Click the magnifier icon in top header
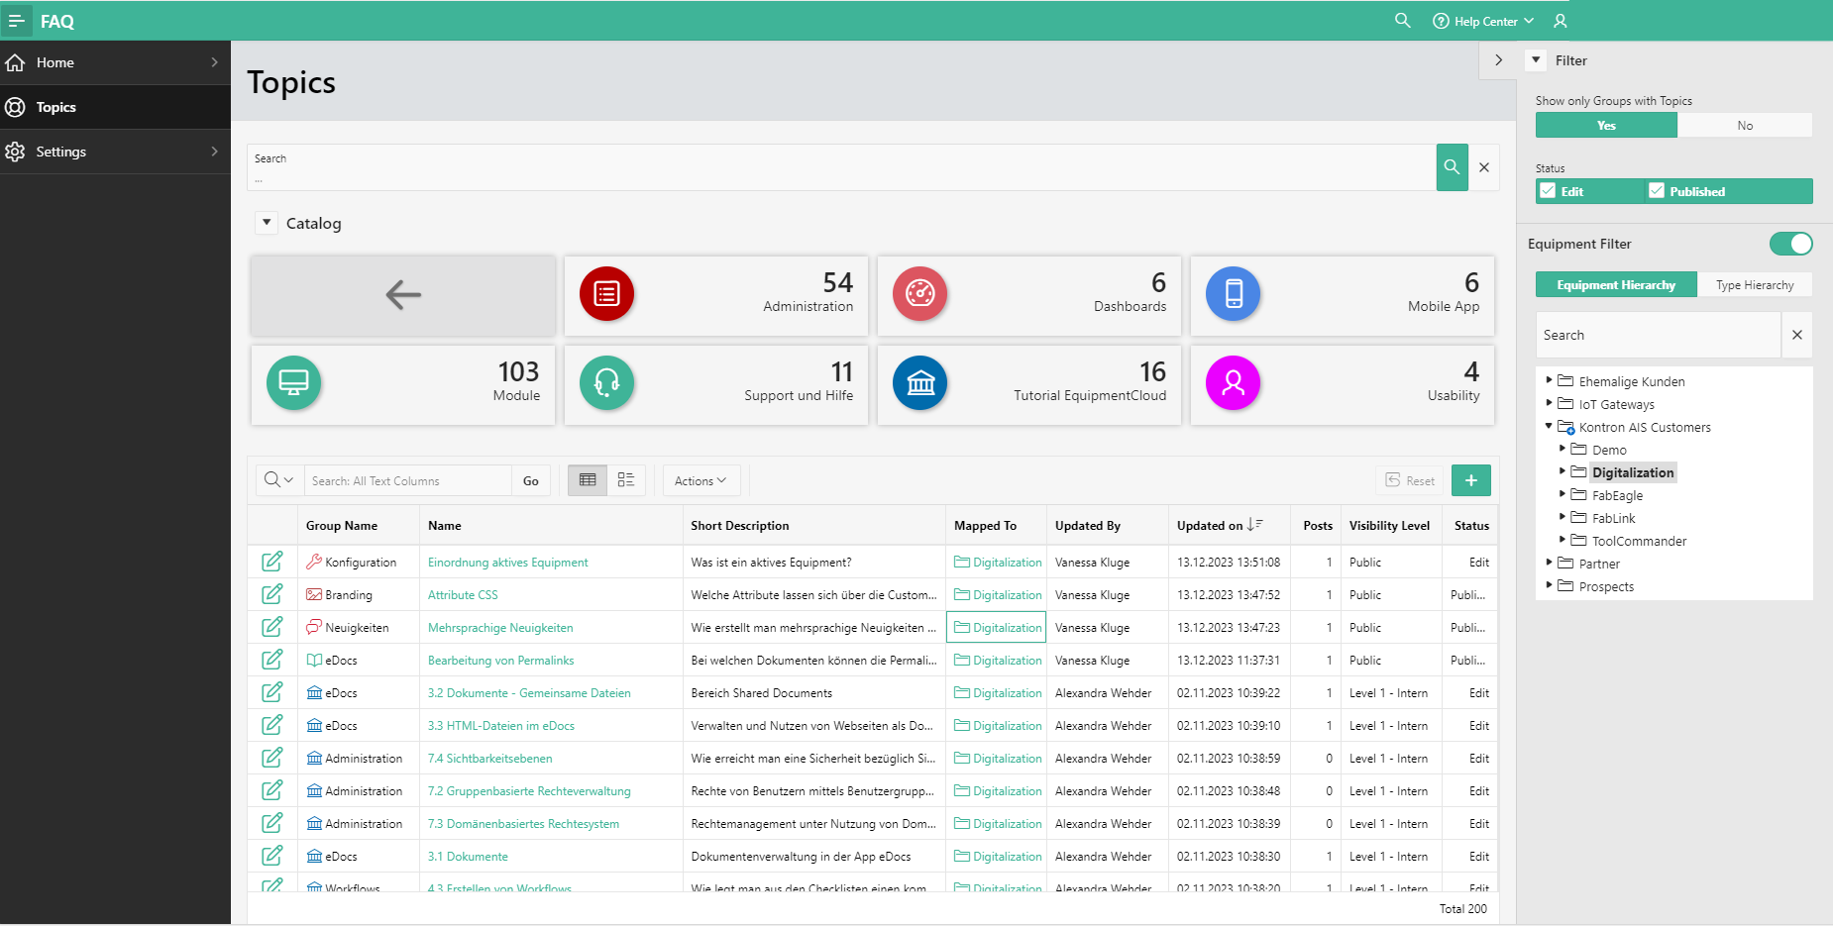 click(1402, 21)
